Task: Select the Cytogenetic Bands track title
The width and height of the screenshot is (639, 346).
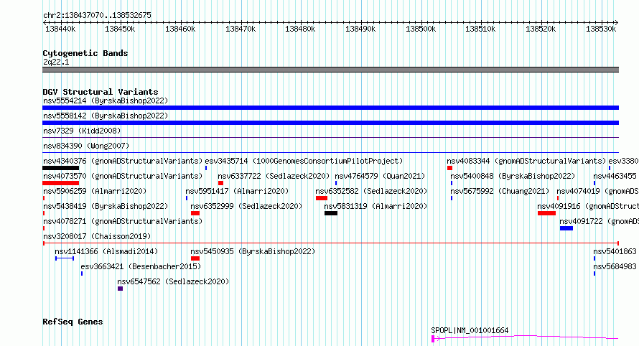Action: pyautogui.click(x=85, y=53)
